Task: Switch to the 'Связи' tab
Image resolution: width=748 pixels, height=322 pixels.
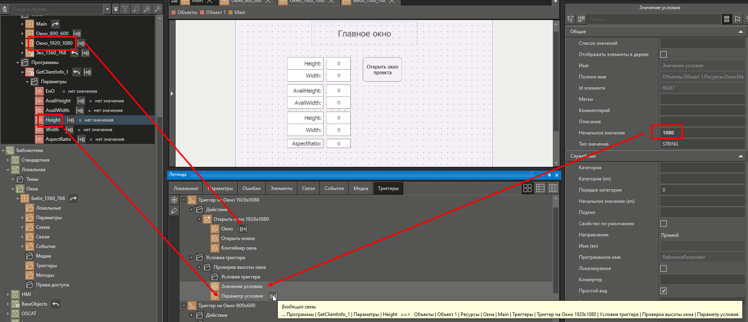Action: 308,188
